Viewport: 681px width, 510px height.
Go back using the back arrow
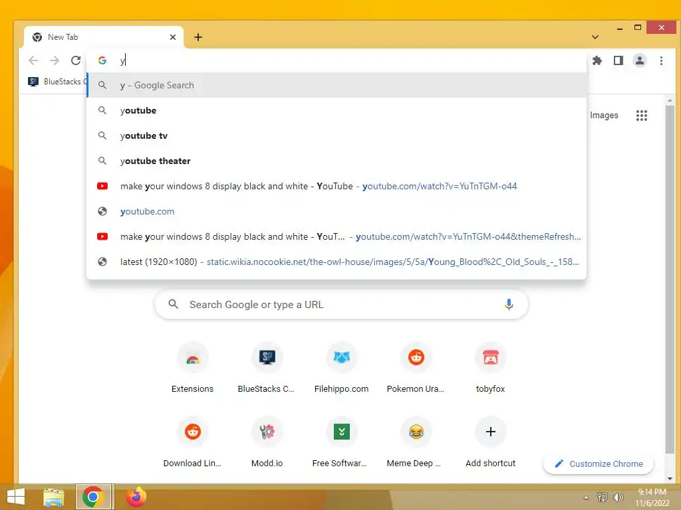coord(33,60)
